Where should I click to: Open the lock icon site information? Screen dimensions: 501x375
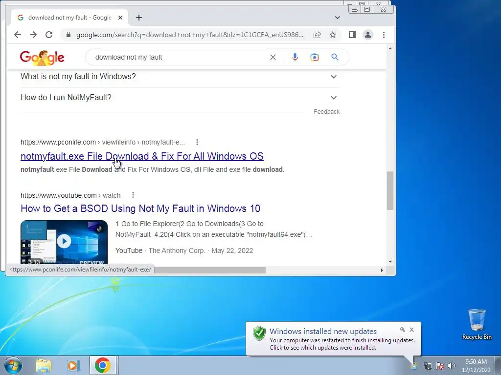pyautogui.click(x=68, y=35)
